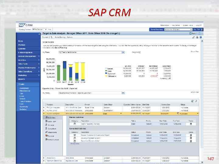219x164 pixels.
Task: Open Activities in the opportunity detail list
Action: click(50, 118)
